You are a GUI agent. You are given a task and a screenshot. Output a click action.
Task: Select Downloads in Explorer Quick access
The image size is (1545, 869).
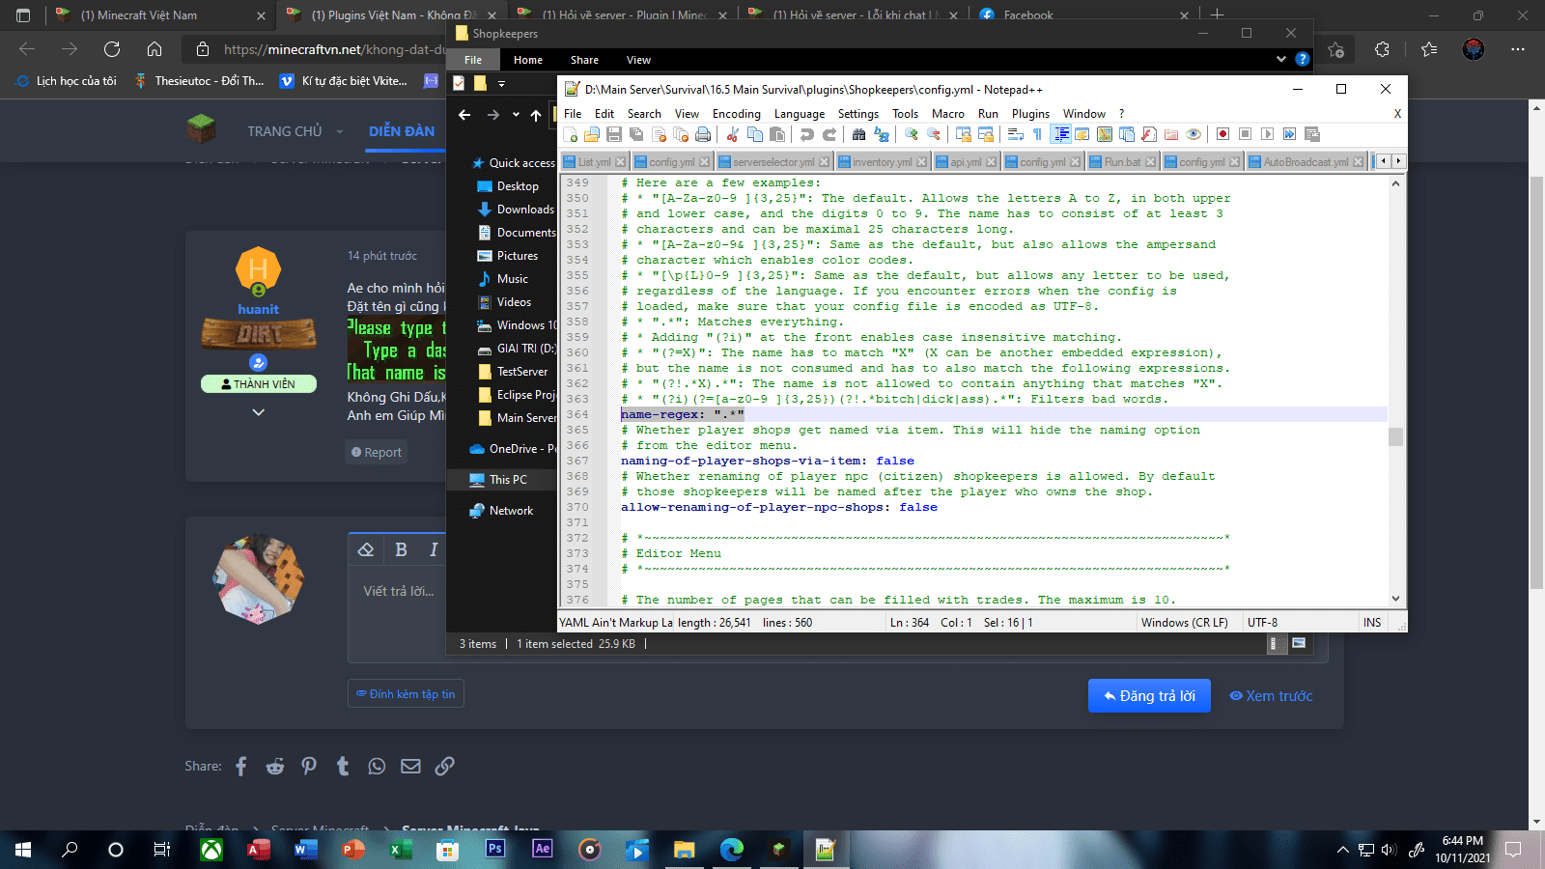point(524,210)
